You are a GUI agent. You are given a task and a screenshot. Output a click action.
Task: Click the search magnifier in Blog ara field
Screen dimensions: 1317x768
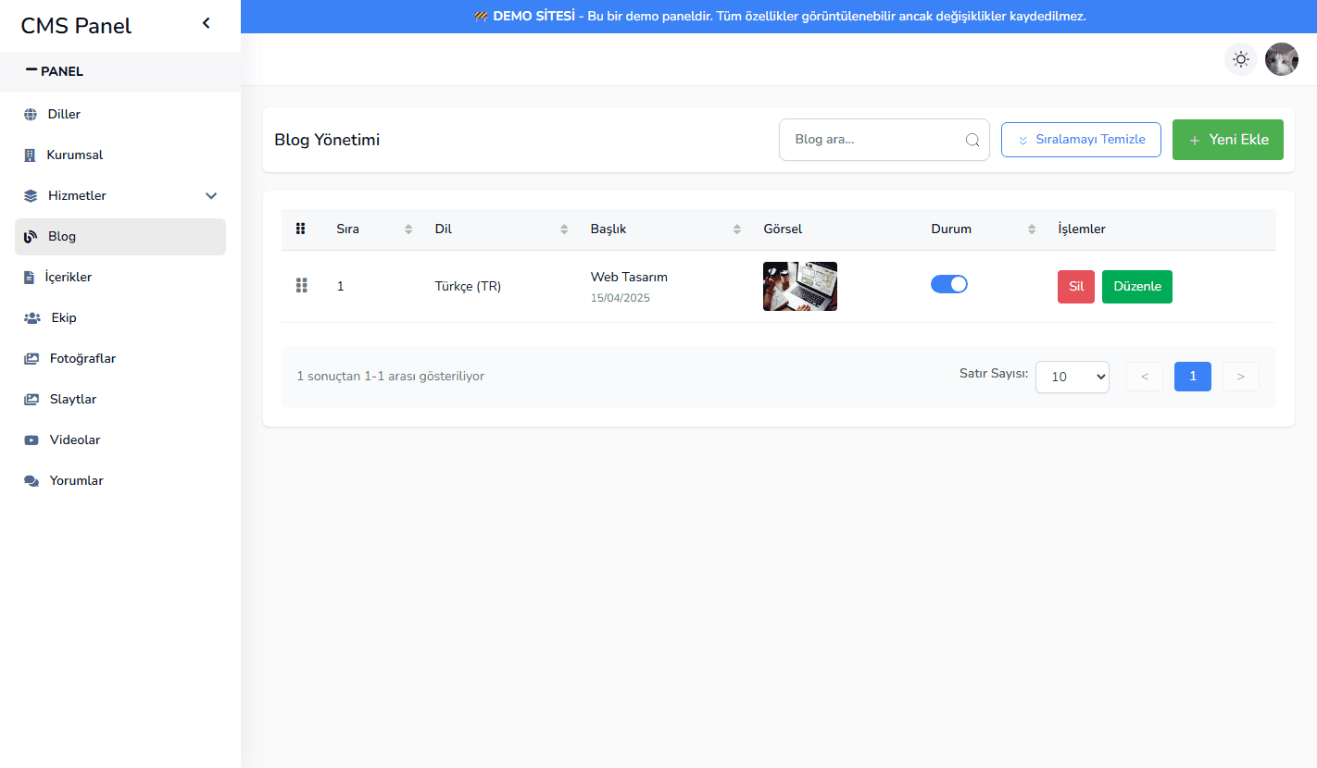coord(972,139)
